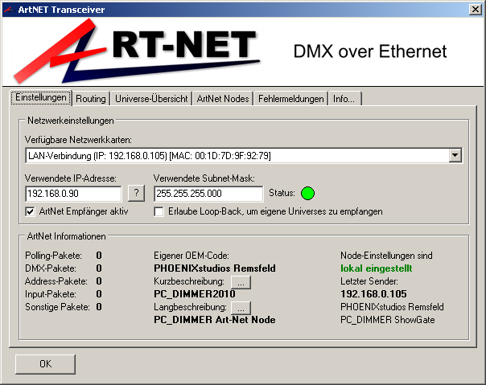
Task: Click the Subnet-Mask field 255.255.255.000
Action: (x=208, y=194)
